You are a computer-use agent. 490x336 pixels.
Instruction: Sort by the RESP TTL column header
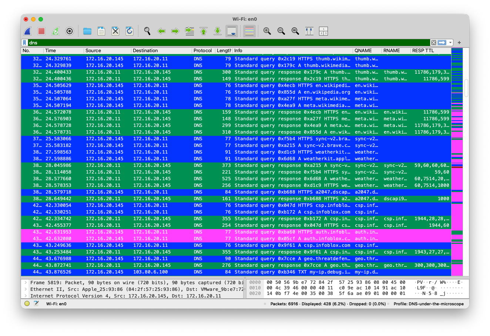[430, 51]
